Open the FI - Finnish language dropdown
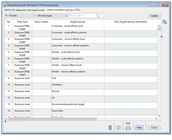 pos(20,16)
